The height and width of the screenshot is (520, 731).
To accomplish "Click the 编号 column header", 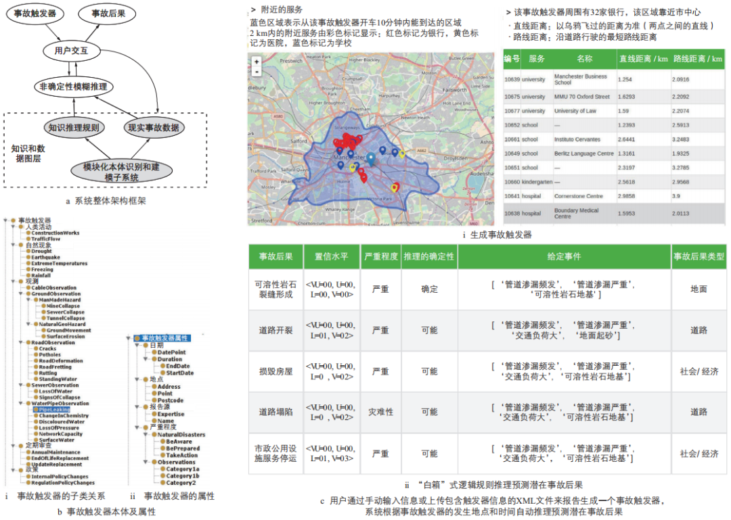I will pos(512,59).
